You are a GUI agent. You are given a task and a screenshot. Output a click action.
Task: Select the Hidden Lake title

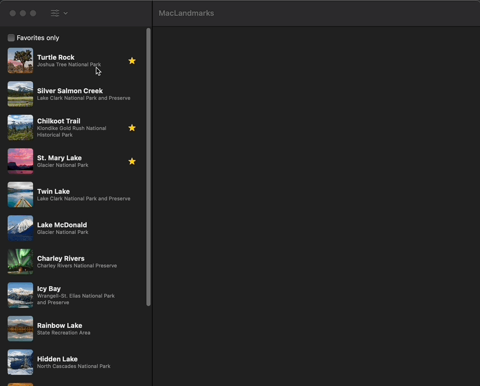(x=57, y=359)
